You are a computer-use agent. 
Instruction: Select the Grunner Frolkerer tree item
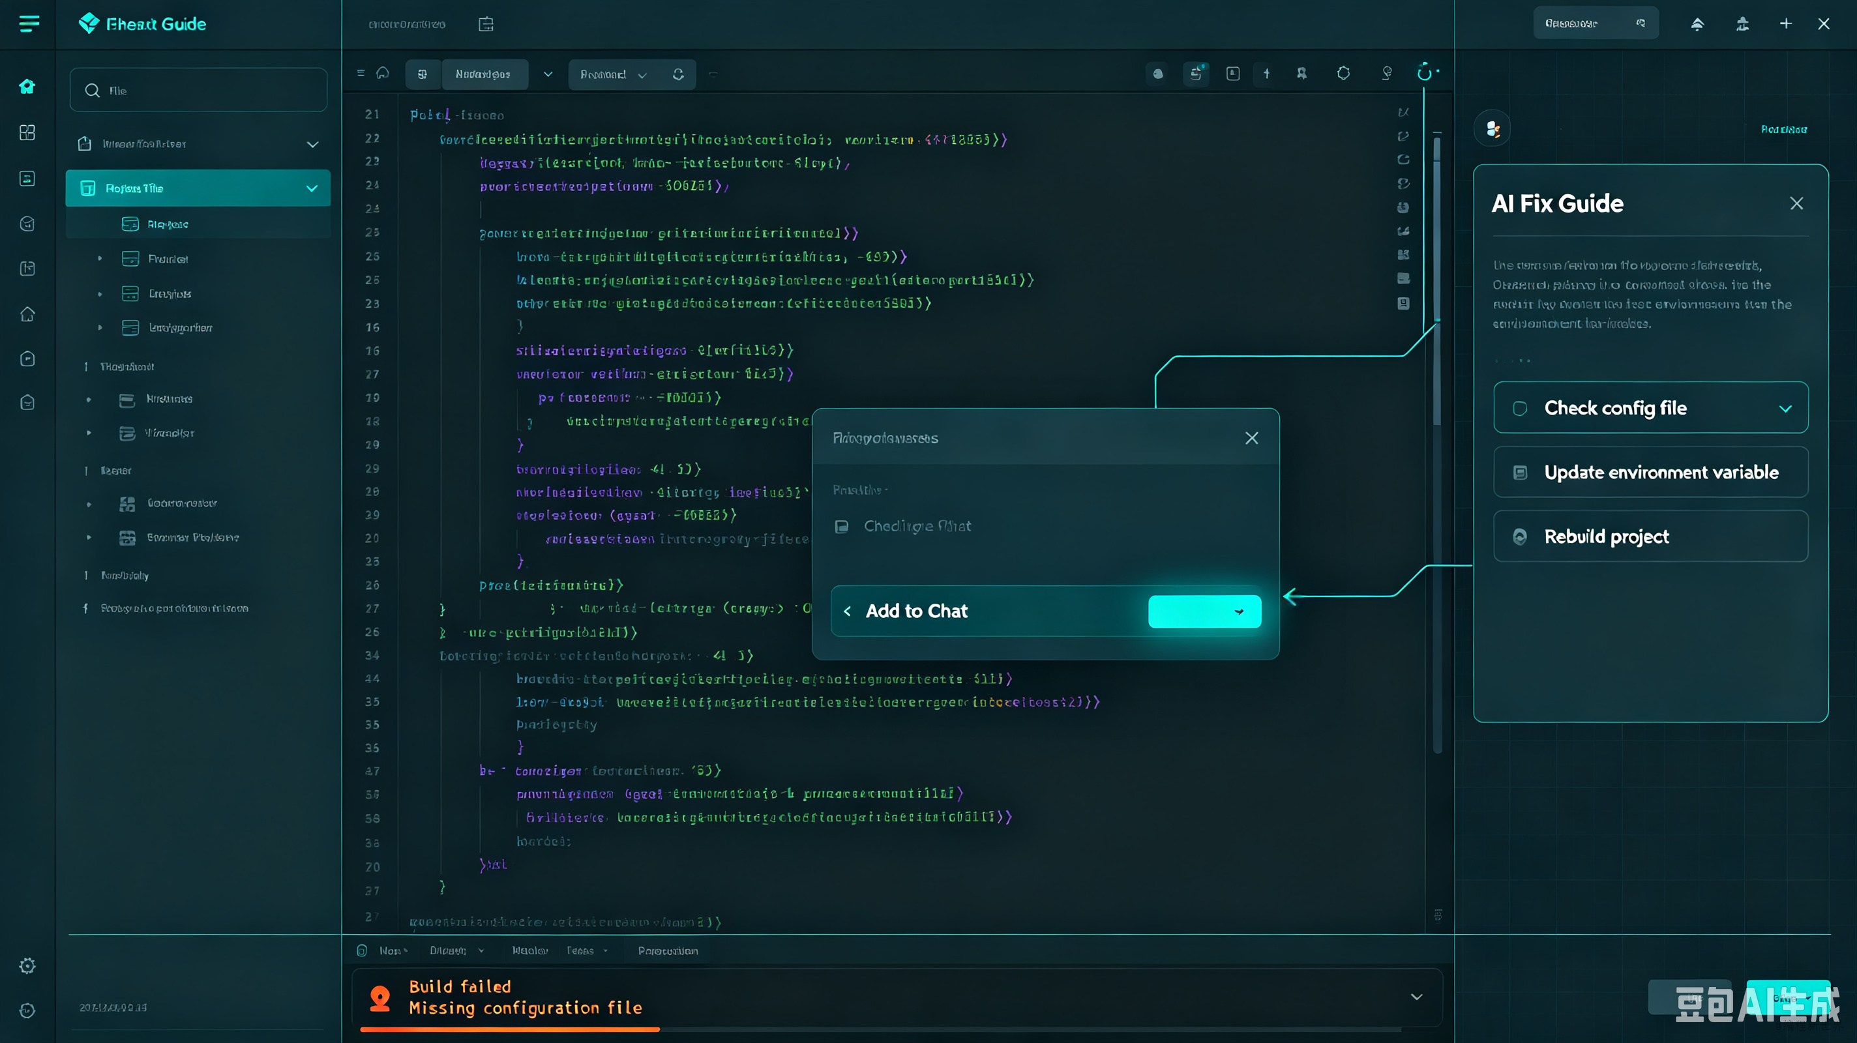tap(192, 538)
